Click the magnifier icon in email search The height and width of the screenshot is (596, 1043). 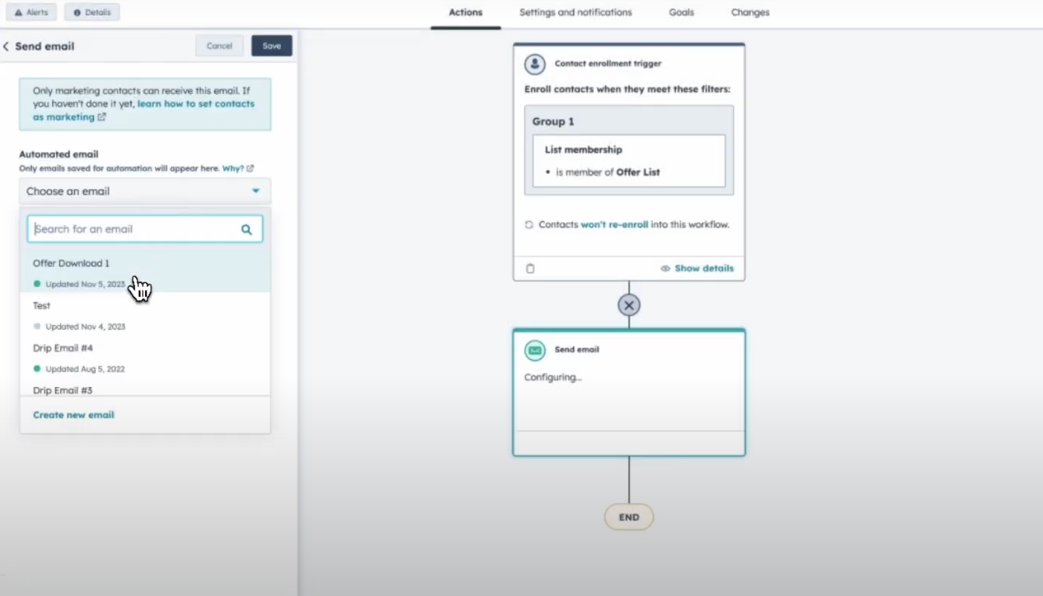click(x=247, y=229)
